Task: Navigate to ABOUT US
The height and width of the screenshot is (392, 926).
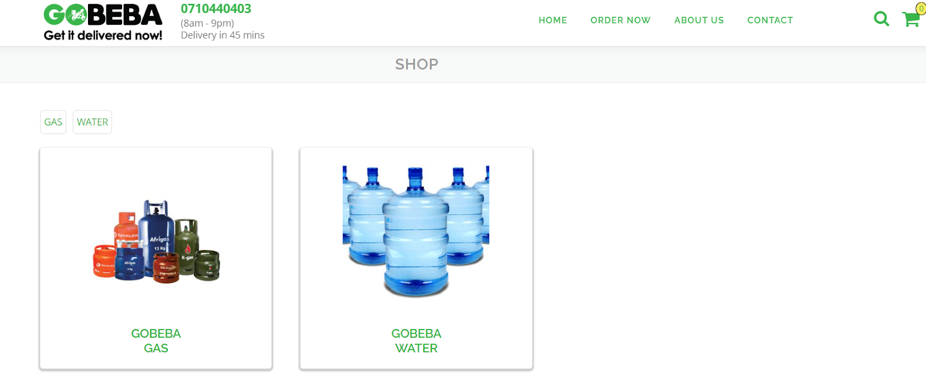Action: (699, 20)
